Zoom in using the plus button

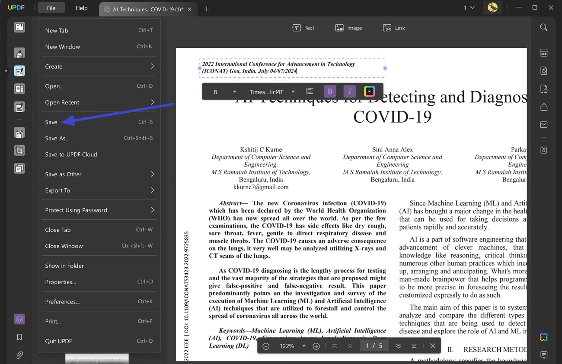coord(316,345)
